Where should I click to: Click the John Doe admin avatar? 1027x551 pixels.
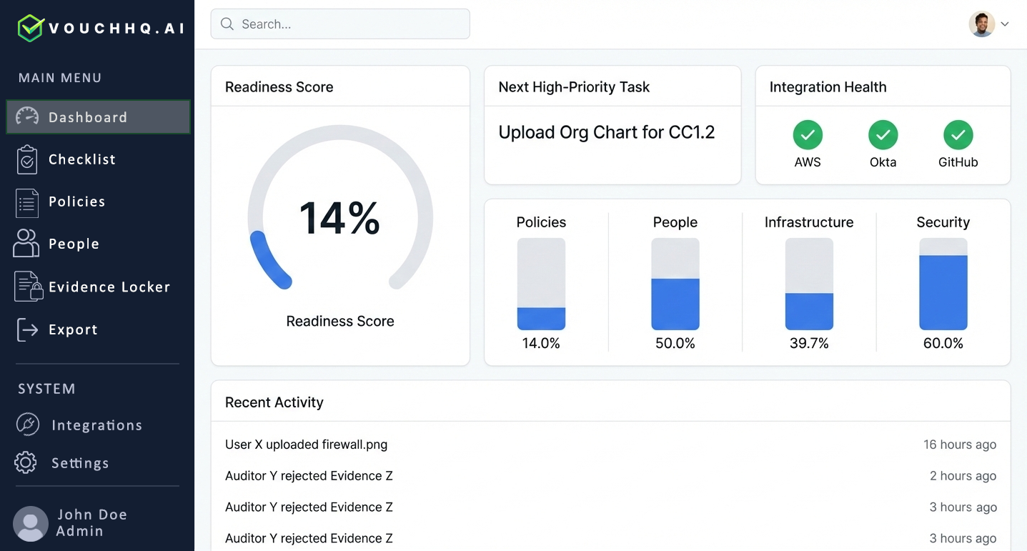click(31, 523)
